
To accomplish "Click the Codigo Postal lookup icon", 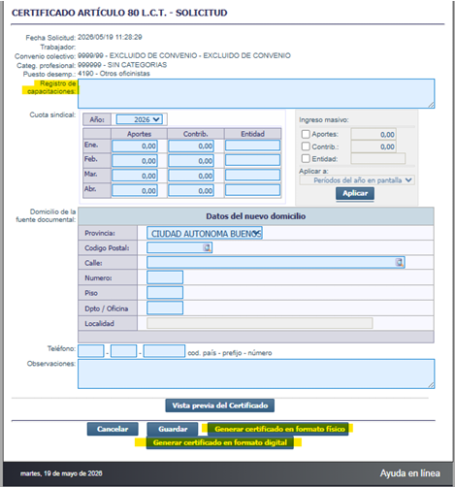I will coord(207,247).
